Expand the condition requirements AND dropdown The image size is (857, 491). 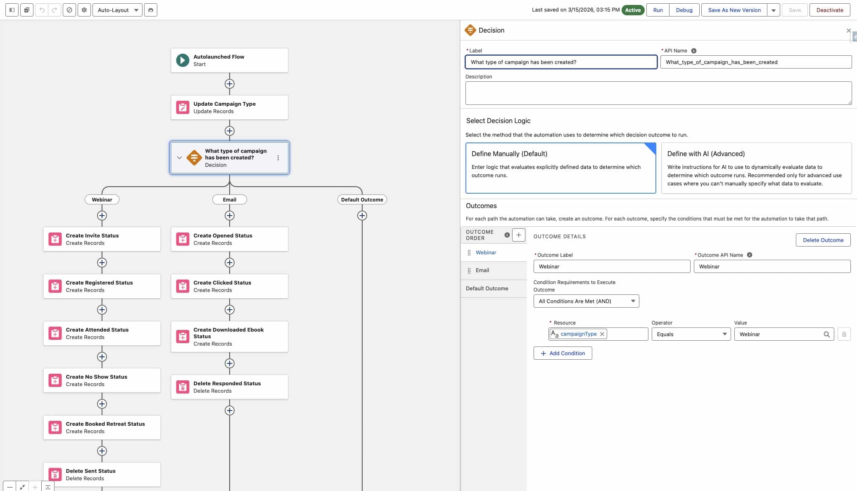(x=586, y=301)
